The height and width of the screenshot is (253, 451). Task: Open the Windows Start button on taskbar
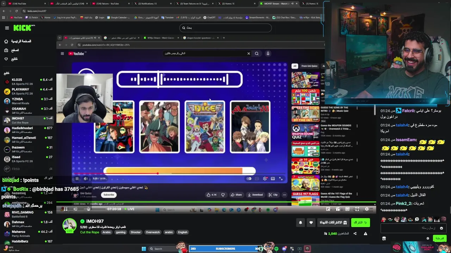(144, 249)
